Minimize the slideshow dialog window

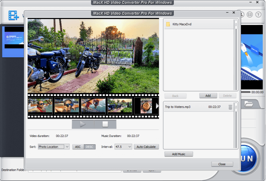[x=227, y=13]
